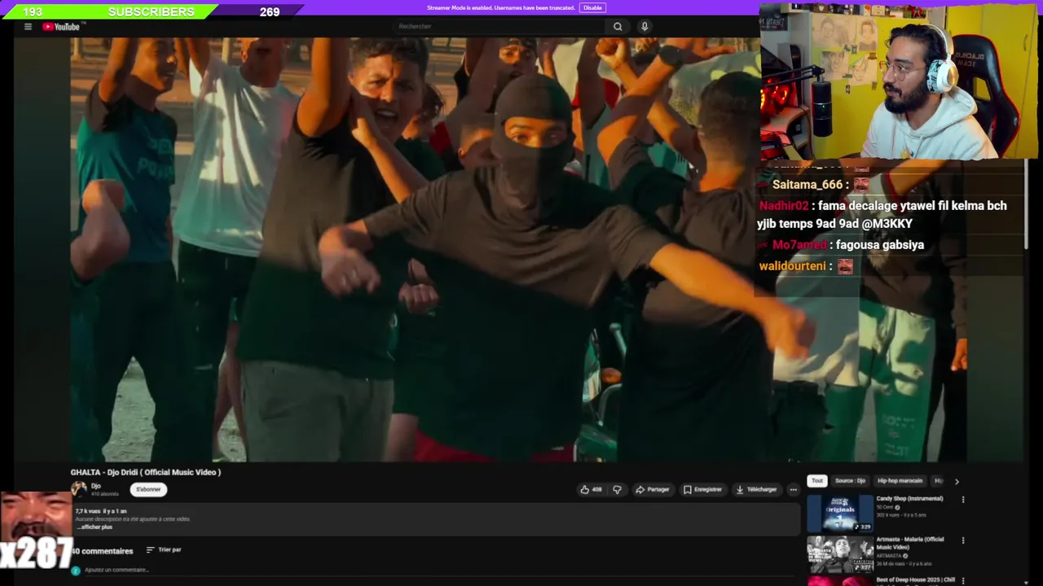Click your comment profile avatar

point(76,571)
